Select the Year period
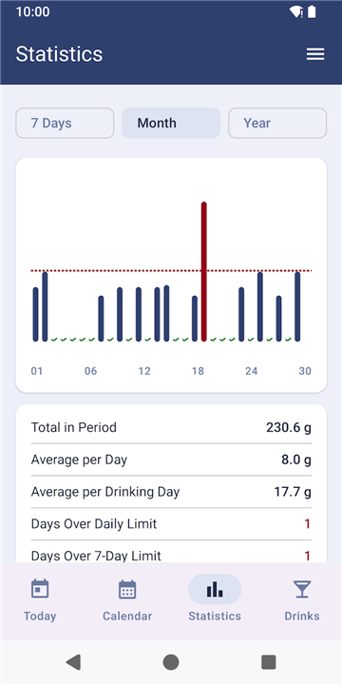 [x=277, y=123]
